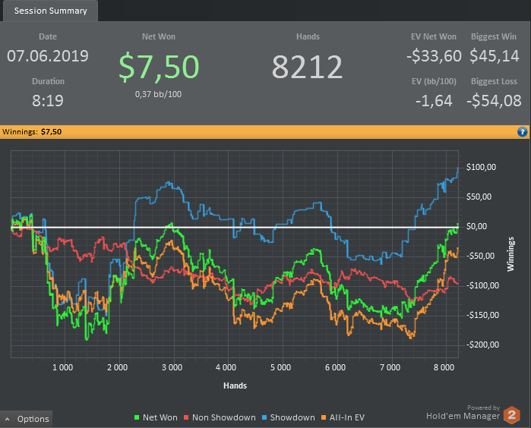The height and width of the screenshot is (428, 531).
Task: Click the -$200,00 y-axis label
Action: click(x=482, y=345)
